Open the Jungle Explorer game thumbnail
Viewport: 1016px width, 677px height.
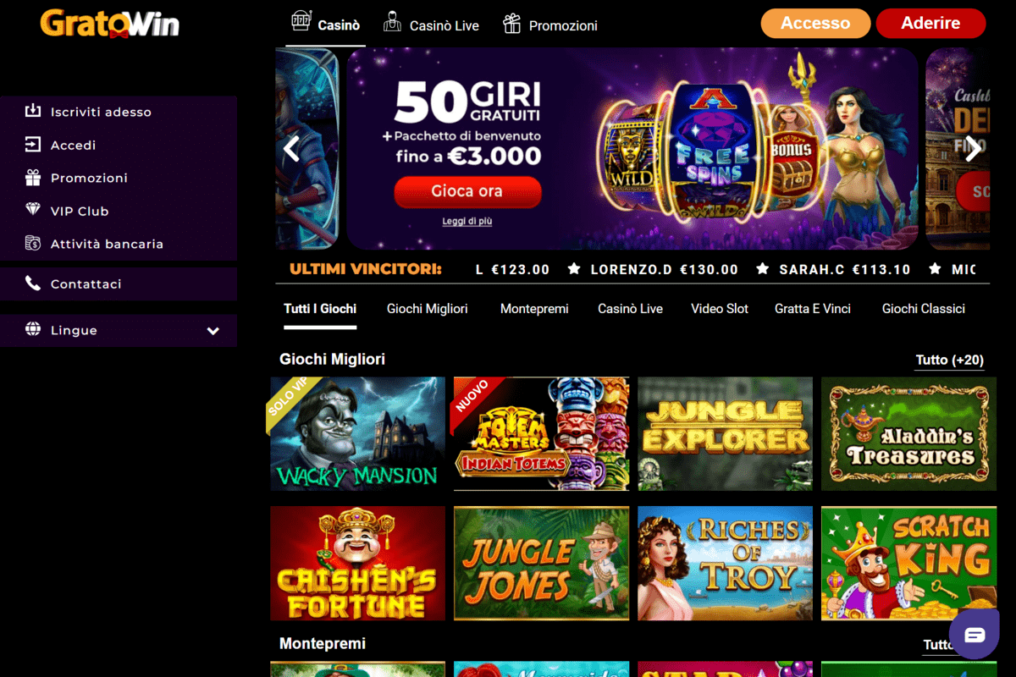click(725, 433)
